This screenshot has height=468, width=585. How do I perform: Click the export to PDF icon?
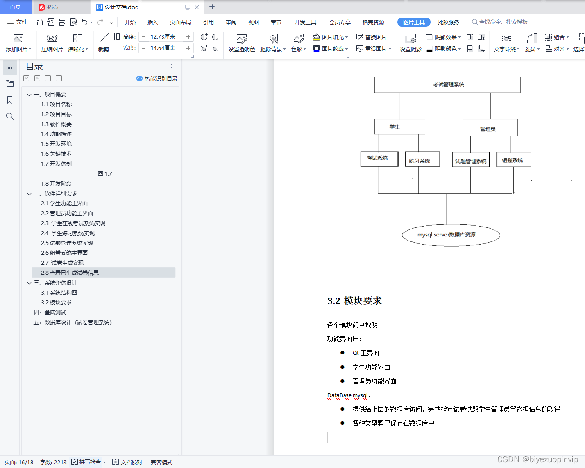tap(51, 22)
